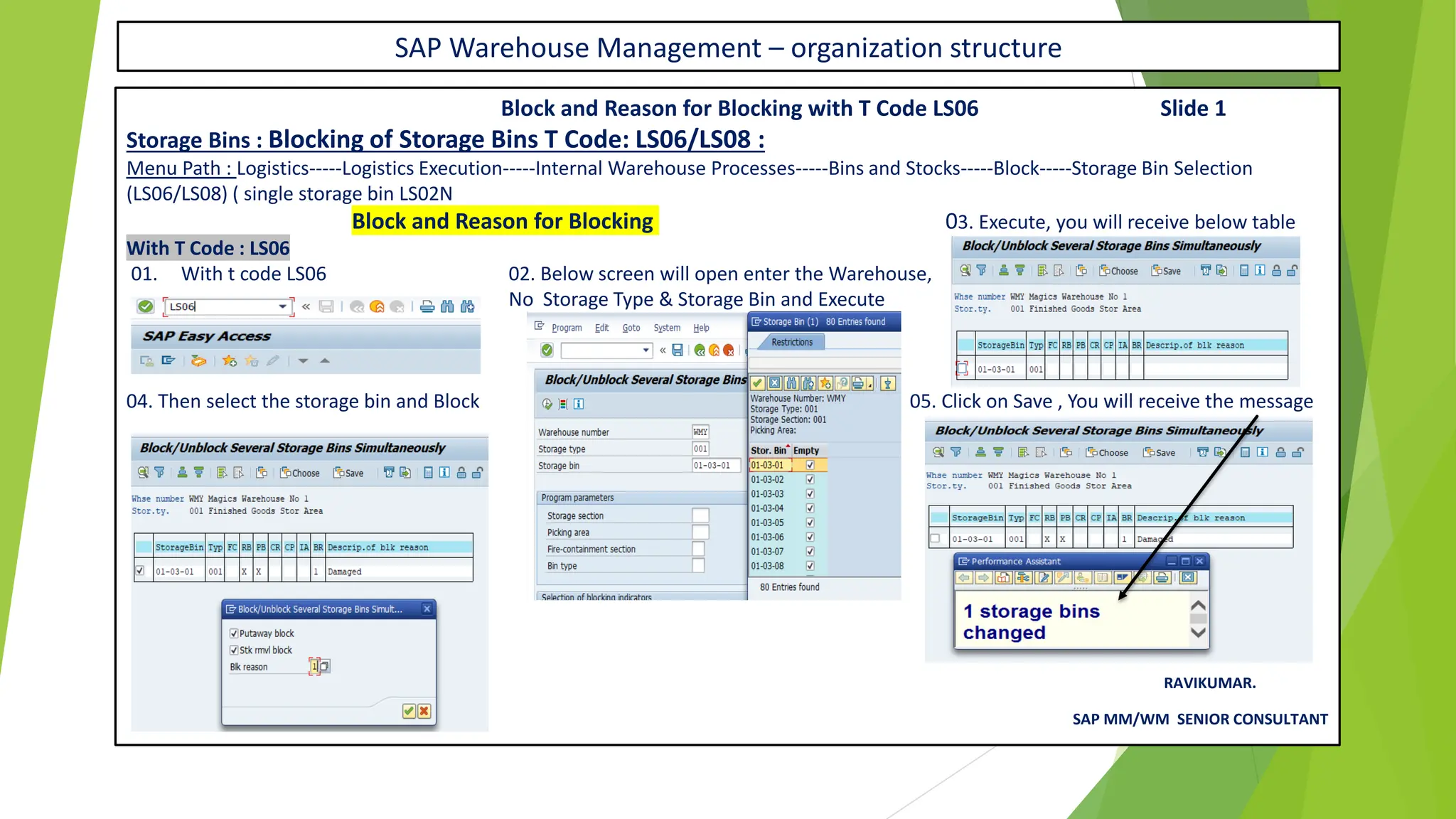Click the pin icon in the Storage Bin popup toolbar

coord(887,384)
